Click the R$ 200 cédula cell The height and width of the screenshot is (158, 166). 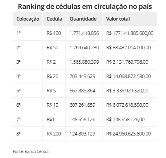pyautogui.click(x=54, y=134)
